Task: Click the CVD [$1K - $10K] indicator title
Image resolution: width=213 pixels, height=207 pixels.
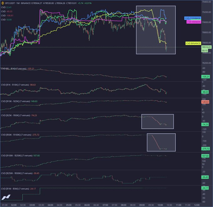Action: coord(15,85)
